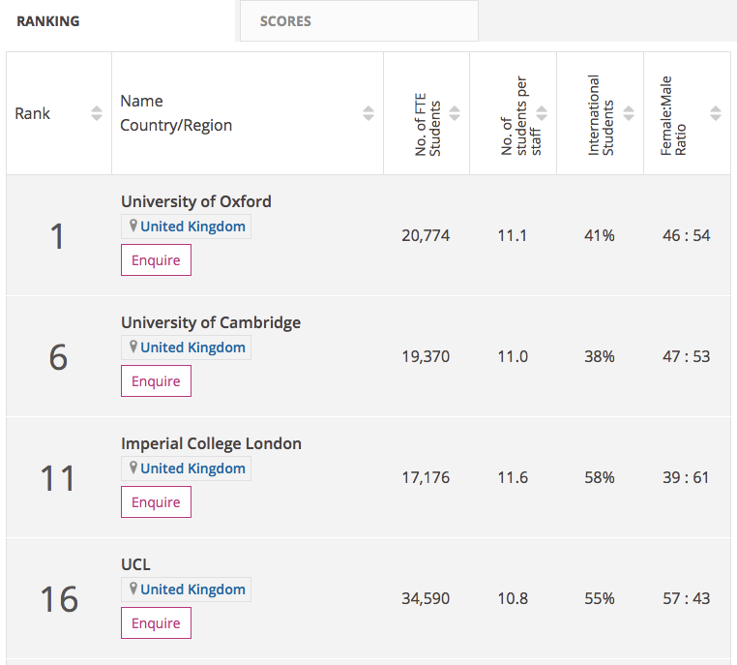Screen dimensions: 737x665
Task: Select the Ranking tab
Action: click(48, 20)
